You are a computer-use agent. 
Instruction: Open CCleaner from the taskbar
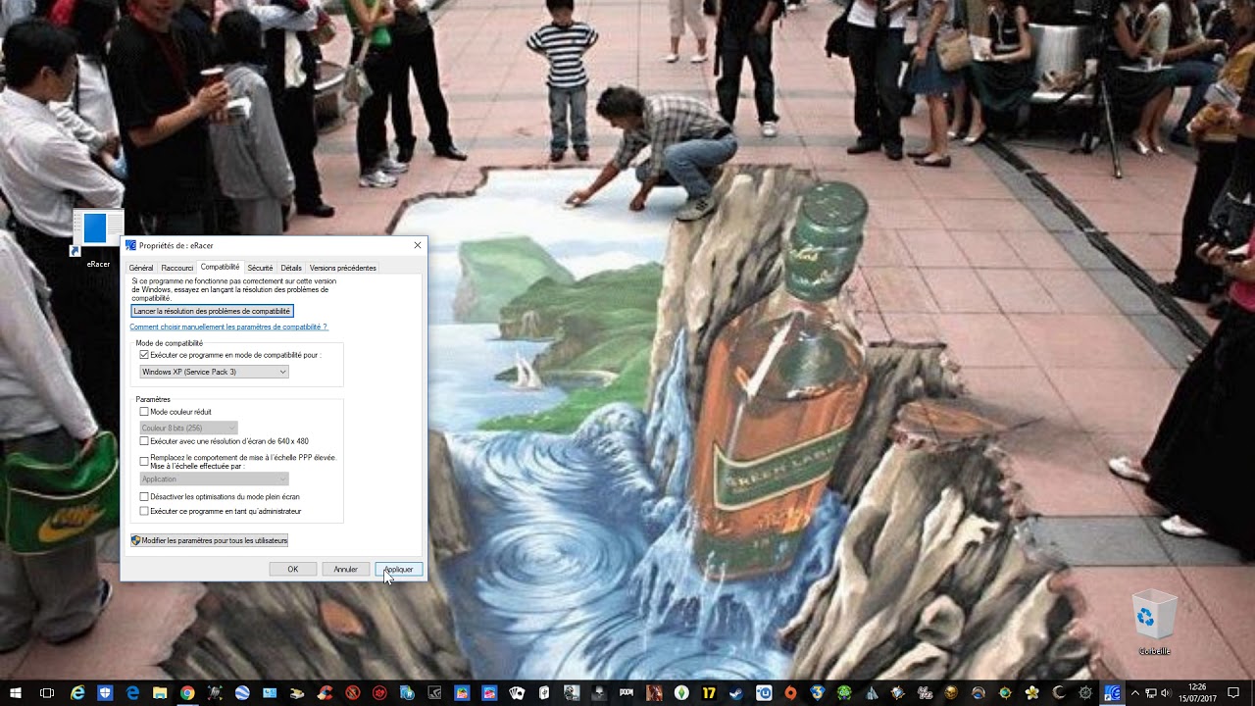click(x=325, y=693)
